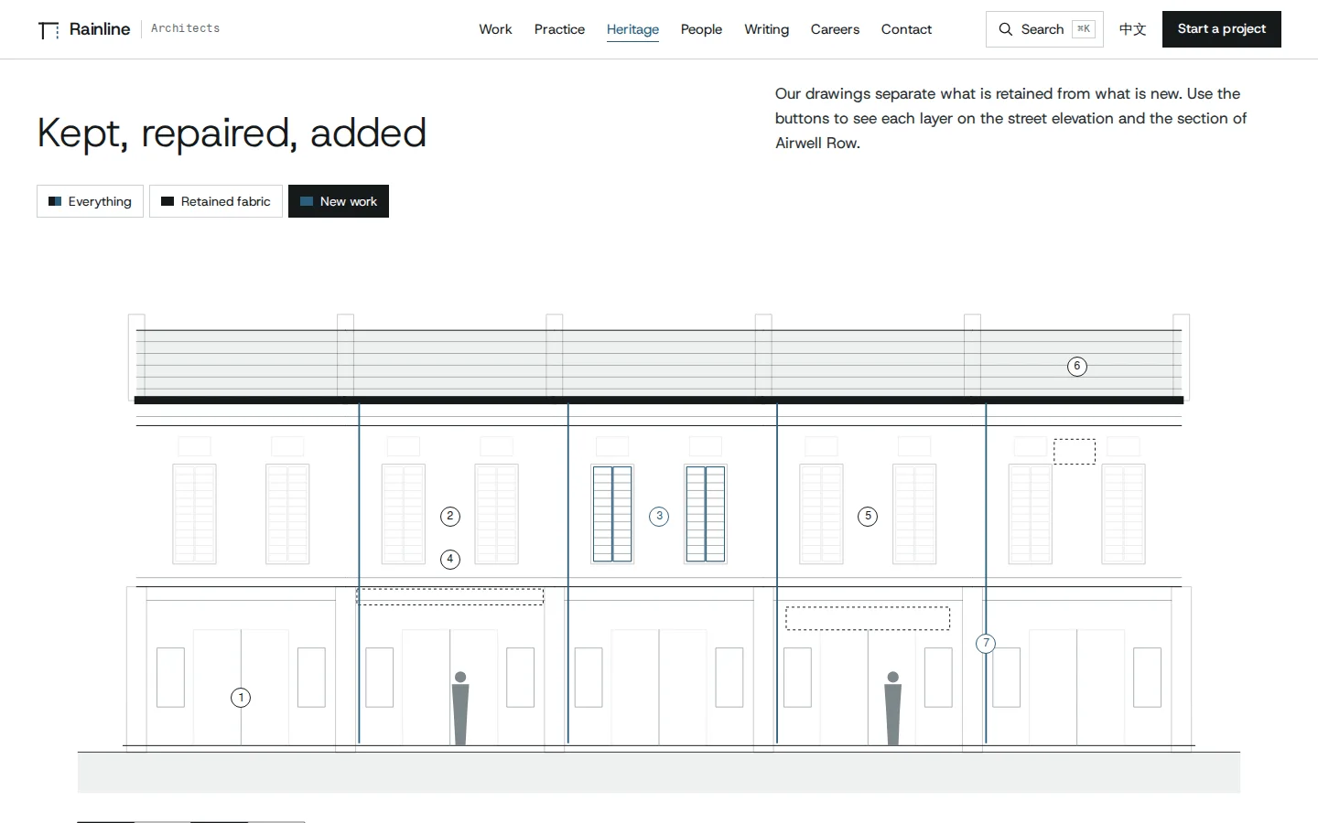Click the ⌘K shortcut badge
This screenshot has width=1318, height=823.
pyautogui.click(x=1084, y=29)
